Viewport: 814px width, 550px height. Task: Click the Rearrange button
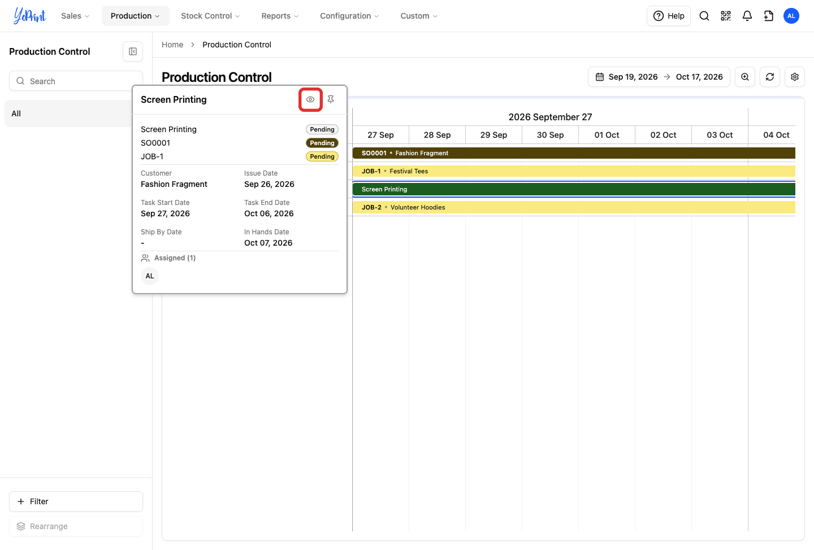[x=76, y=526]
